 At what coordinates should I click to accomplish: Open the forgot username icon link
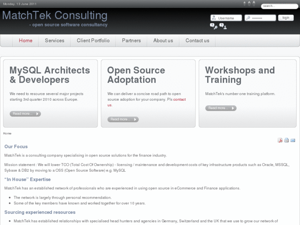click(223, 26)
